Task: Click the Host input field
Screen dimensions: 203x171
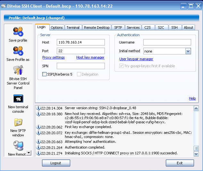Action: 81,42
